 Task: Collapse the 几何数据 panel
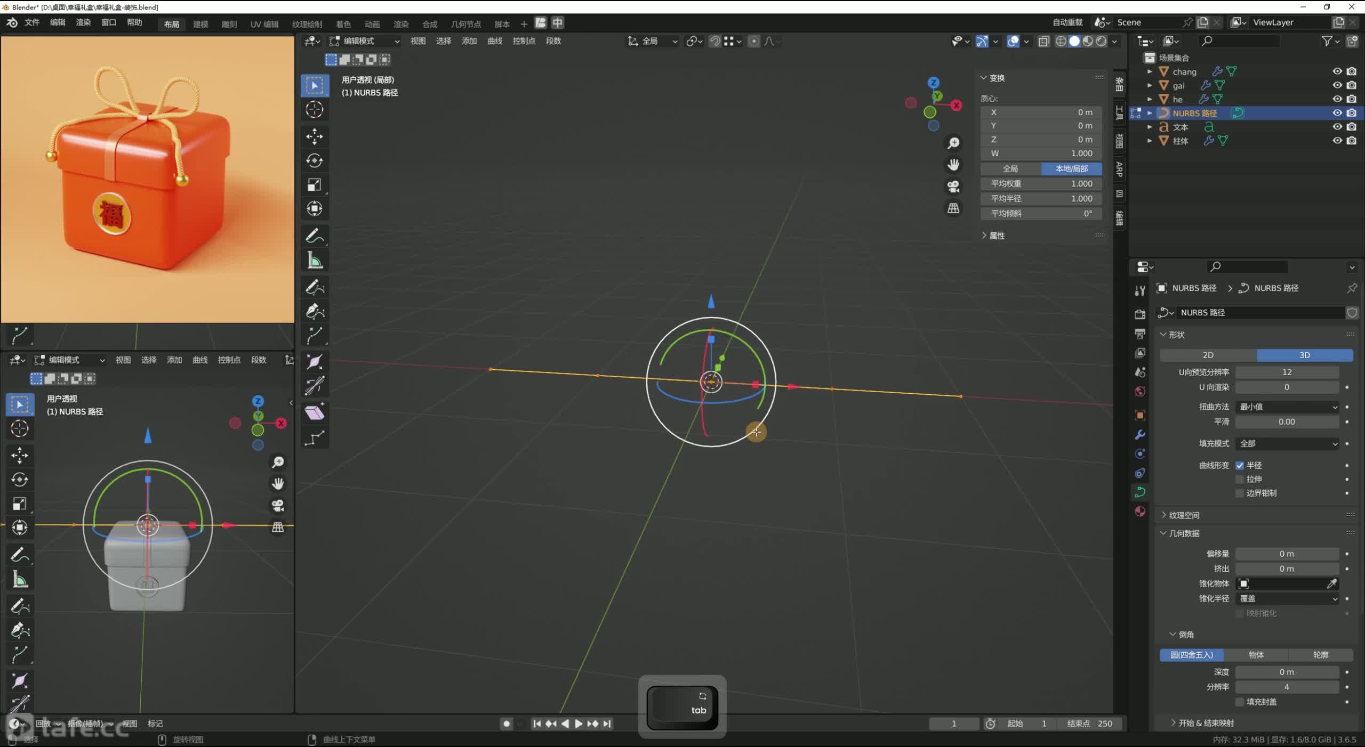tap(1184, 533)
